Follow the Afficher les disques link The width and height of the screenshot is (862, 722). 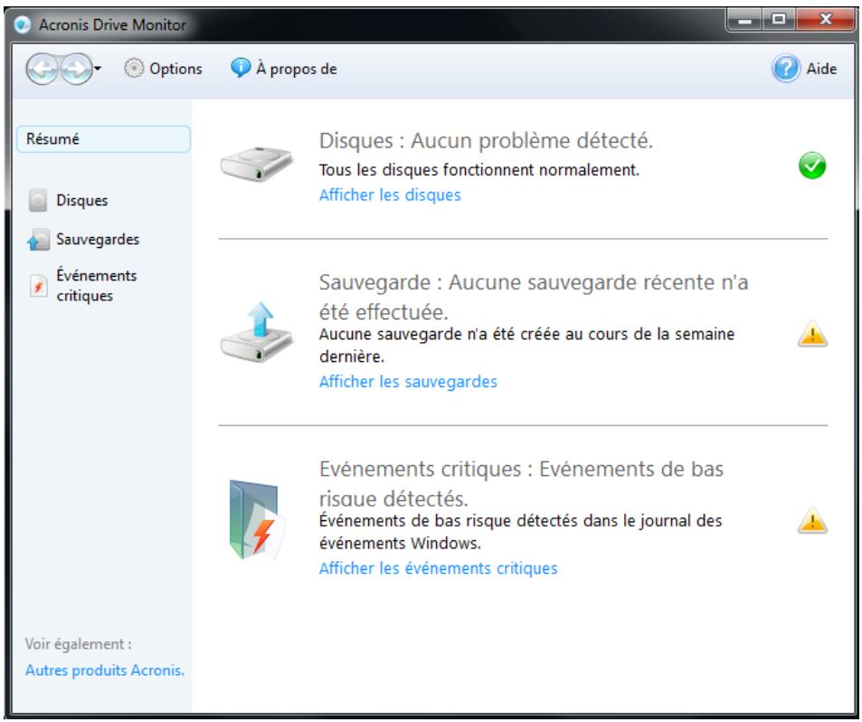(390, 195)
